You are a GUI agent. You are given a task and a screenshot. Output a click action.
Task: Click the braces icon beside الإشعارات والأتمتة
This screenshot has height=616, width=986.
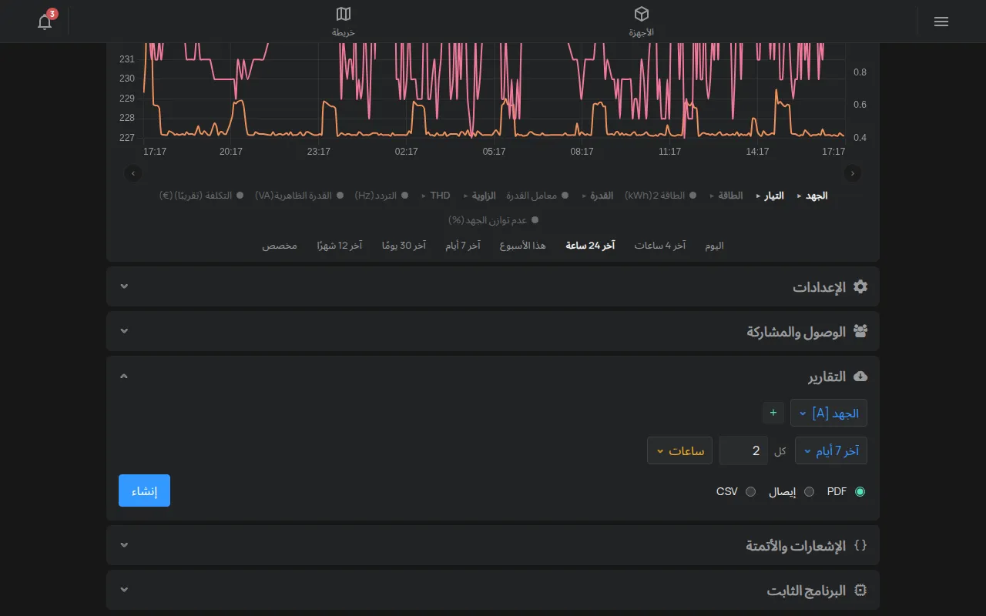tap(860, 545)
